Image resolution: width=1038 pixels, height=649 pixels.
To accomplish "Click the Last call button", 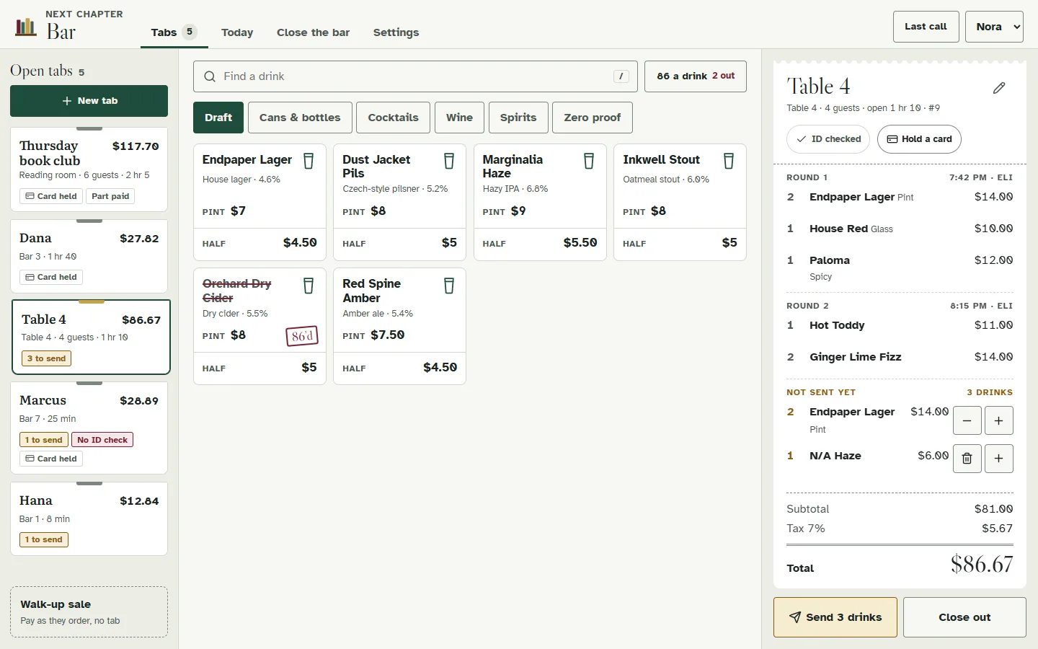I will (926, 27).
